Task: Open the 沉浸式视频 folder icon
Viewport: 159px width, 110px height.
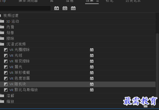Action: (x=2, y=44)
